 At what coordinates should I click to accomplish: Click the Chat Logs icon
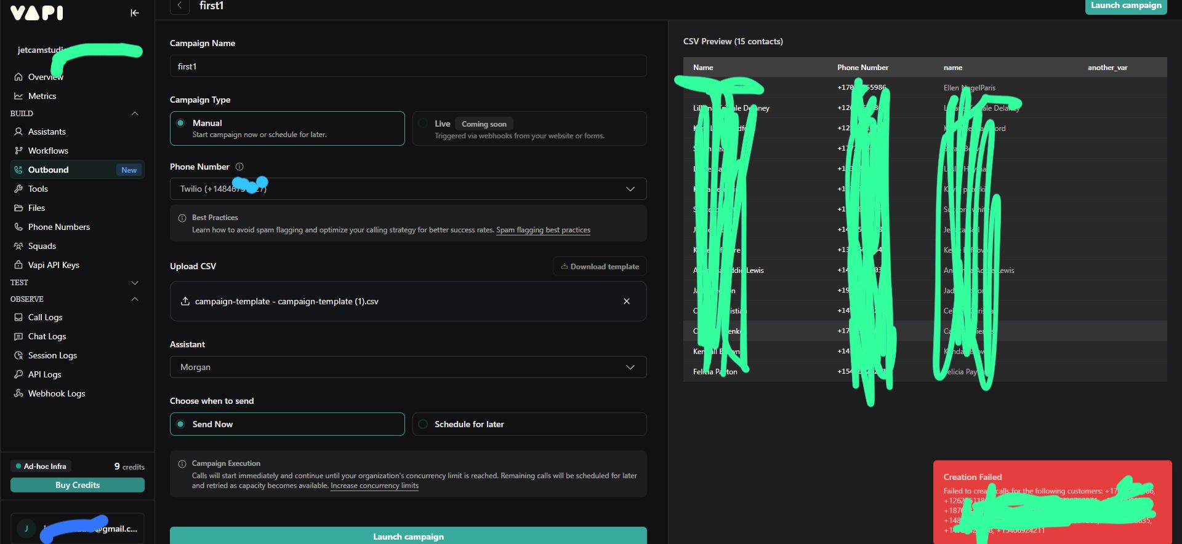click(18, 336)
